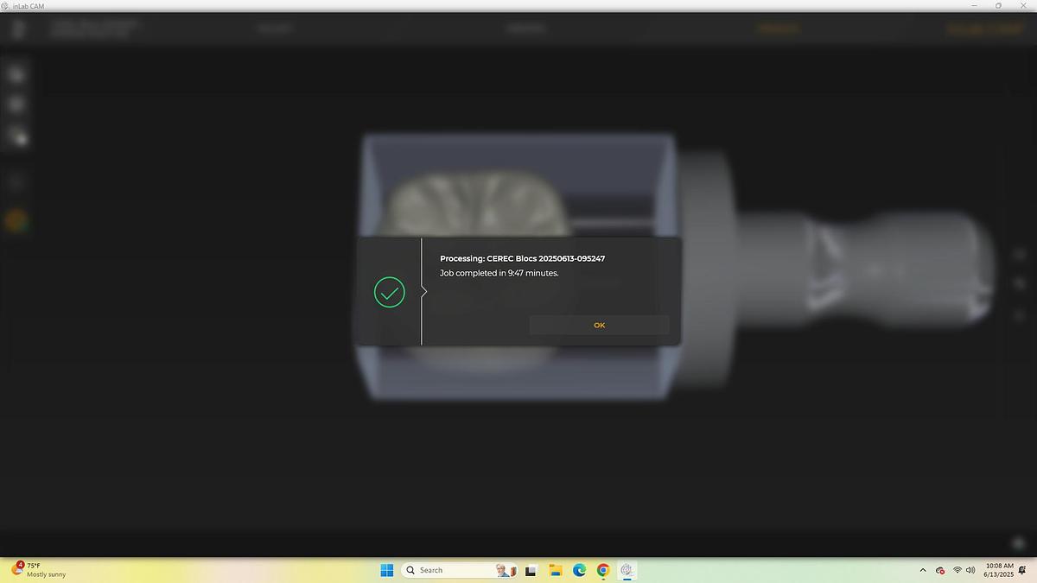Screen dimensions: 1037x583
Task: Open the clock showing 10:08 AM
Action: (999, 570)
